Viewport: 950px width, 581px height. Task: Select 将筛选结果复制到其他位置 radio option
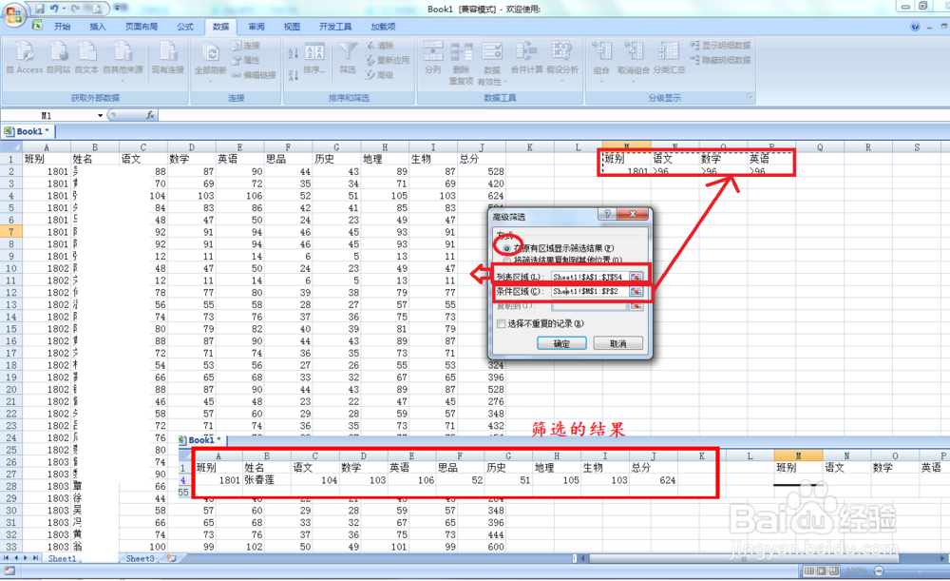(506, 260)
